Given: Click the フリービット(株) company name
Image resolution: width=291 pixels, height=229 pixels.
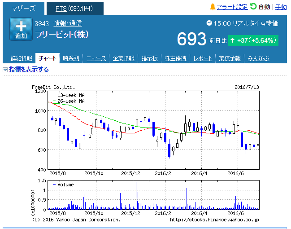Looking at the screenshot, I should pos(62,35).
